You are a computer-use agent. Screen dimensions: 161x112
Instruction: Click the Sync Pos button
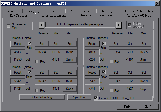79,97
